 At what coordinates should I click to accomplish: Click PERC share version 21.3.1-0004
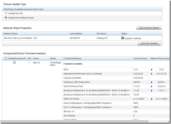tap(162, 99)
